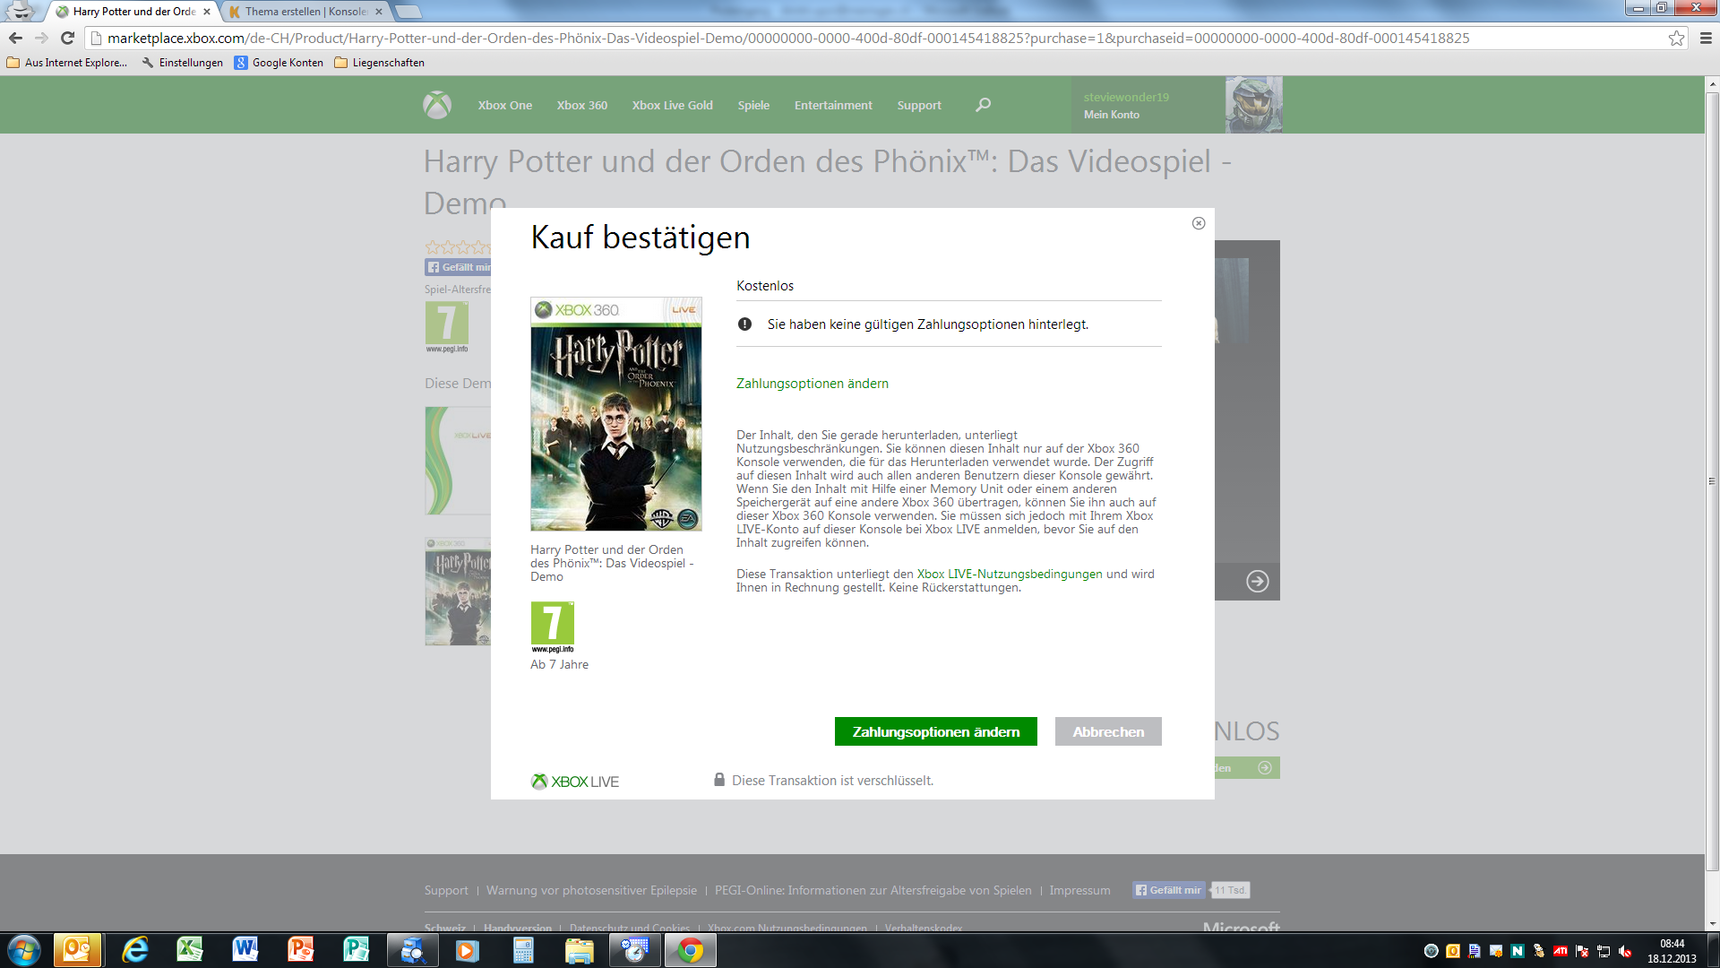1720x968 pixels.
Task: Open the file cabinet search app in taskbar
Action: point(413,950)
